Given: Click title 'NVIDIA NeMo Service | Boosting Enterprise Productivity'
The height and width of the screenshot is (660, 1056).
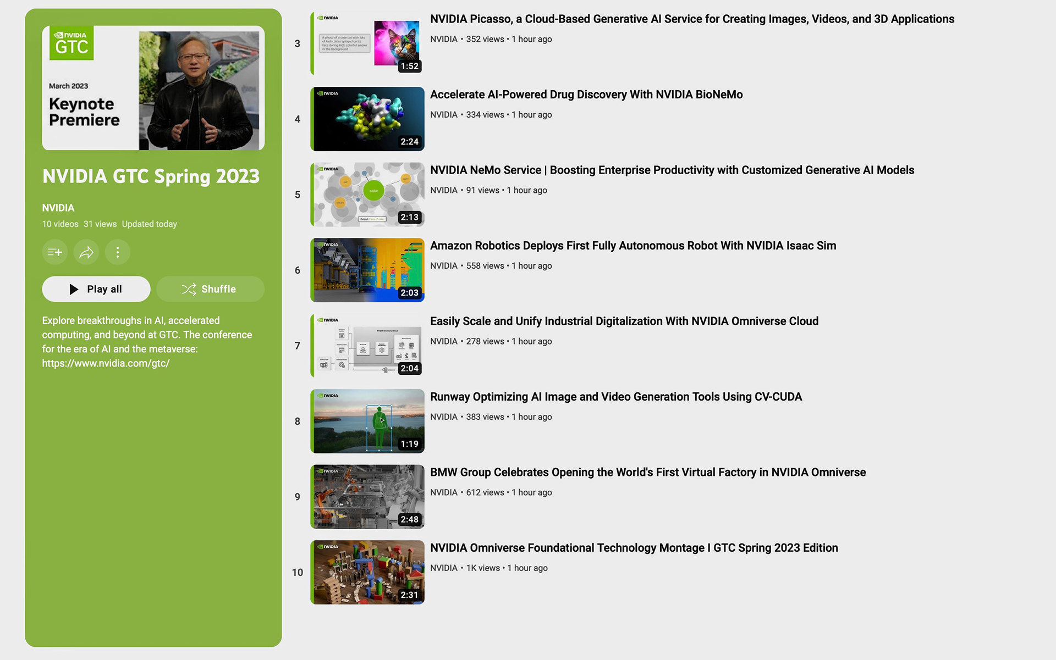Looking at the screenshot, I should [672, 170].
